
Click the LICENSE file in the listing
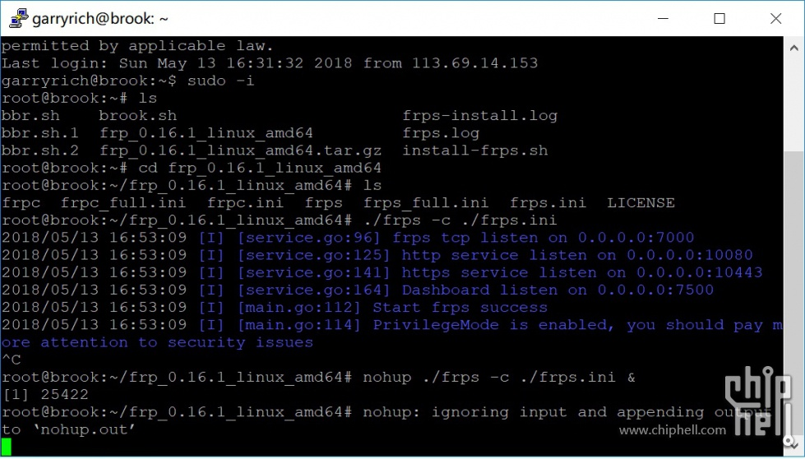click(641, 202)
